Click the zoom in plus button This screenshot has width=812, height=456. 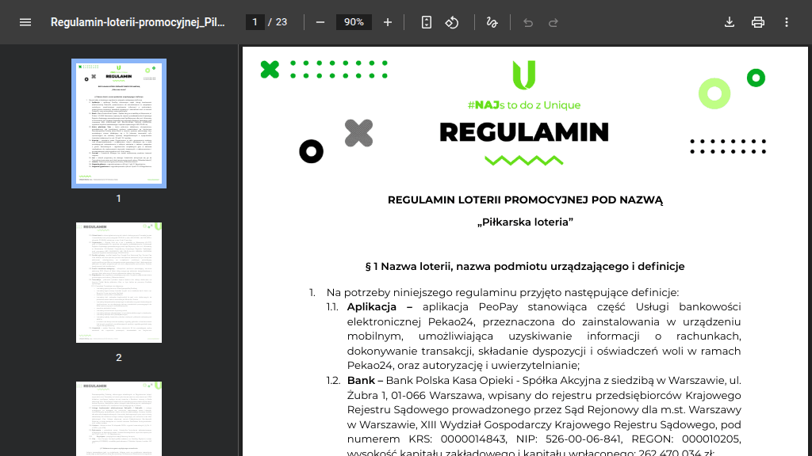tap(387, 22)
